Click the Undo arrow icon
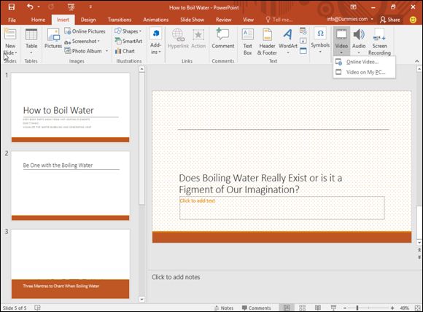The width and height of the screenshot is (423, 312). [x=30, y=7]
